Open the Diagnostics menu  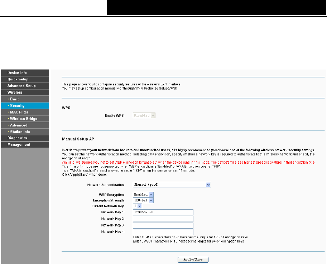tap(25, 138)
